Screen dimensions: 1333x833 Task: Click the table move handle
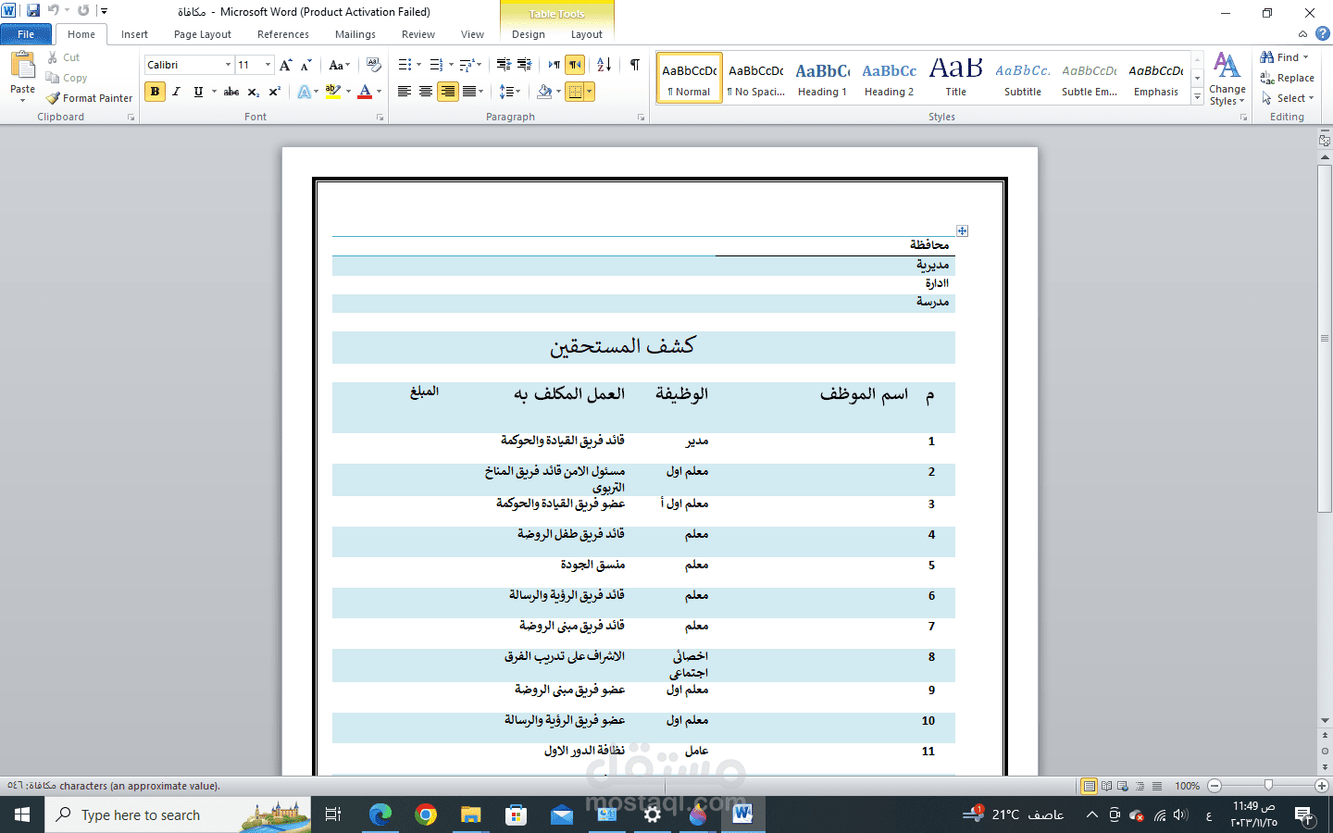[x=963, y=230]
